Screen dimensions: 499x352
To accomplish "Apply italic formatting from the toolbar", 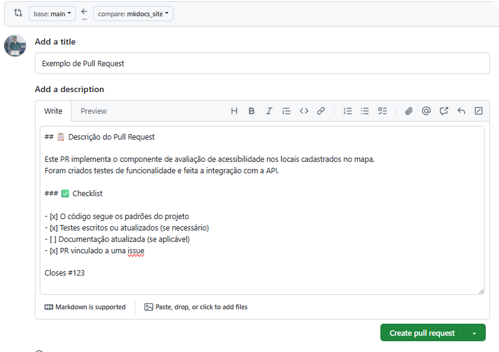I will pyautogui.click(x=269, y=111).
